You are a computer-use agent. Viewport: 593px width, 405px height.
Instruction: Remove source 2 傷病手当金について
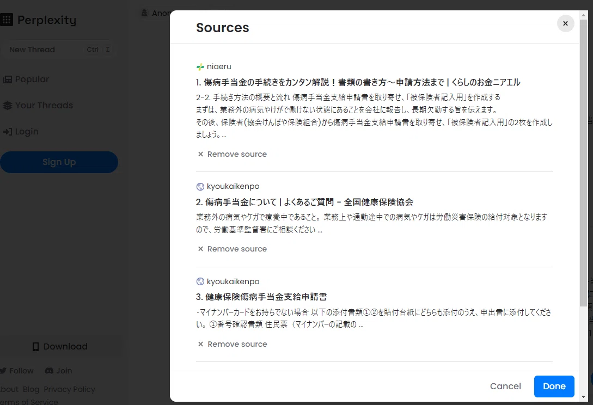tap(232, 249)
